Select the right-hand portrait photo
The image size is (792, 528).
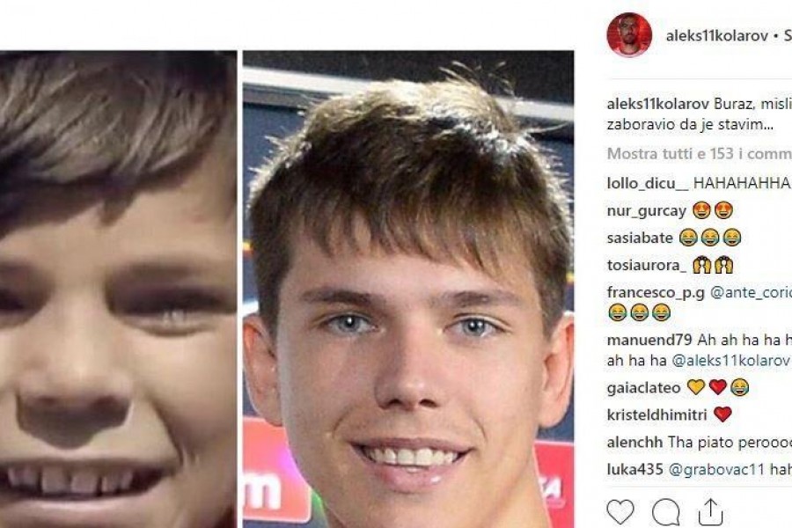click(408, 289)
